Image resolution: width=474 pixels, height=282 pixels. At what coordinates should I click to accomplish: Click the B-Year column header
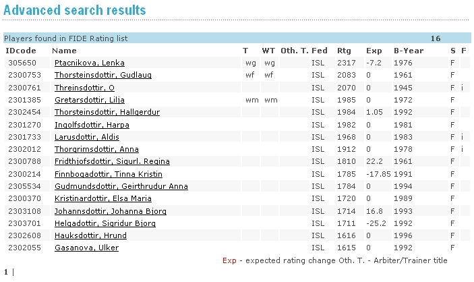tap(407, 51)
